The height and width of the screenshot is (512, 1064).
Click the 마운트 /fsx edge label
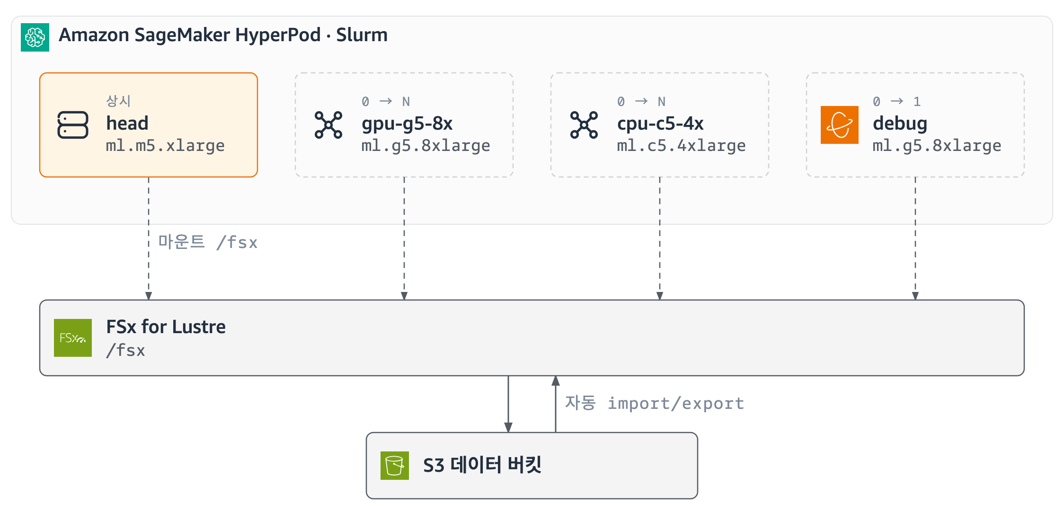pyautogui.click(x=208, y=242)
